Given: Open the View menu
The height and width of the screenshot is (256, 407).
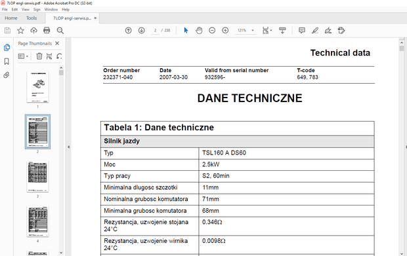Looking at the screenshot, I should pos(26,10).
